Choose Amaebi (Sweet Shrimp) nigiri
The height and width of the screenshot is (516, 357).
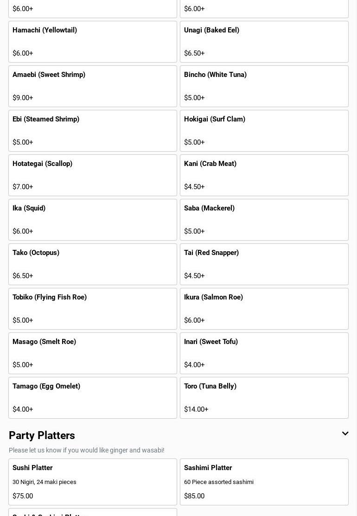point(93,86)
